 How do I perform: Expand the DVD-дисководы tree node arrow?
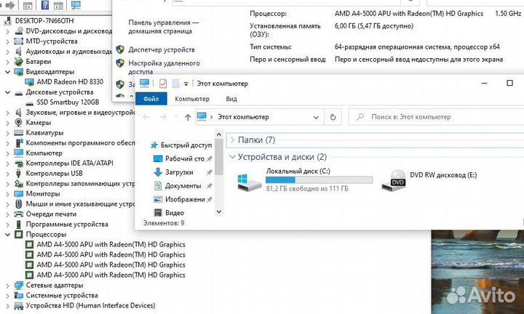coord(8,31)
